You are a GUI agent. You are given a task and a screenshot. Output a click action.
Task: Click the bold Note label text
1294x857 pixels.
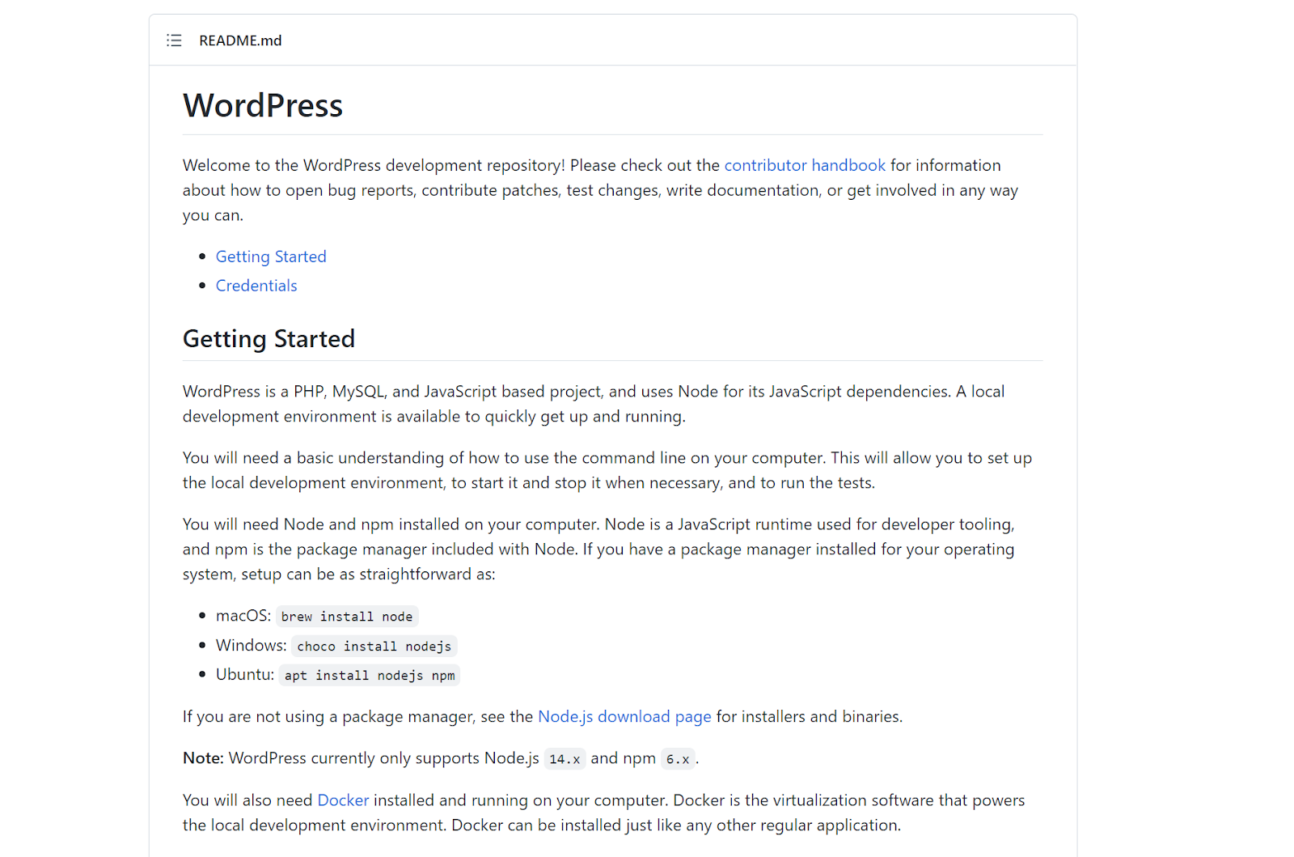pyautogui.click(x=201, y=758)
